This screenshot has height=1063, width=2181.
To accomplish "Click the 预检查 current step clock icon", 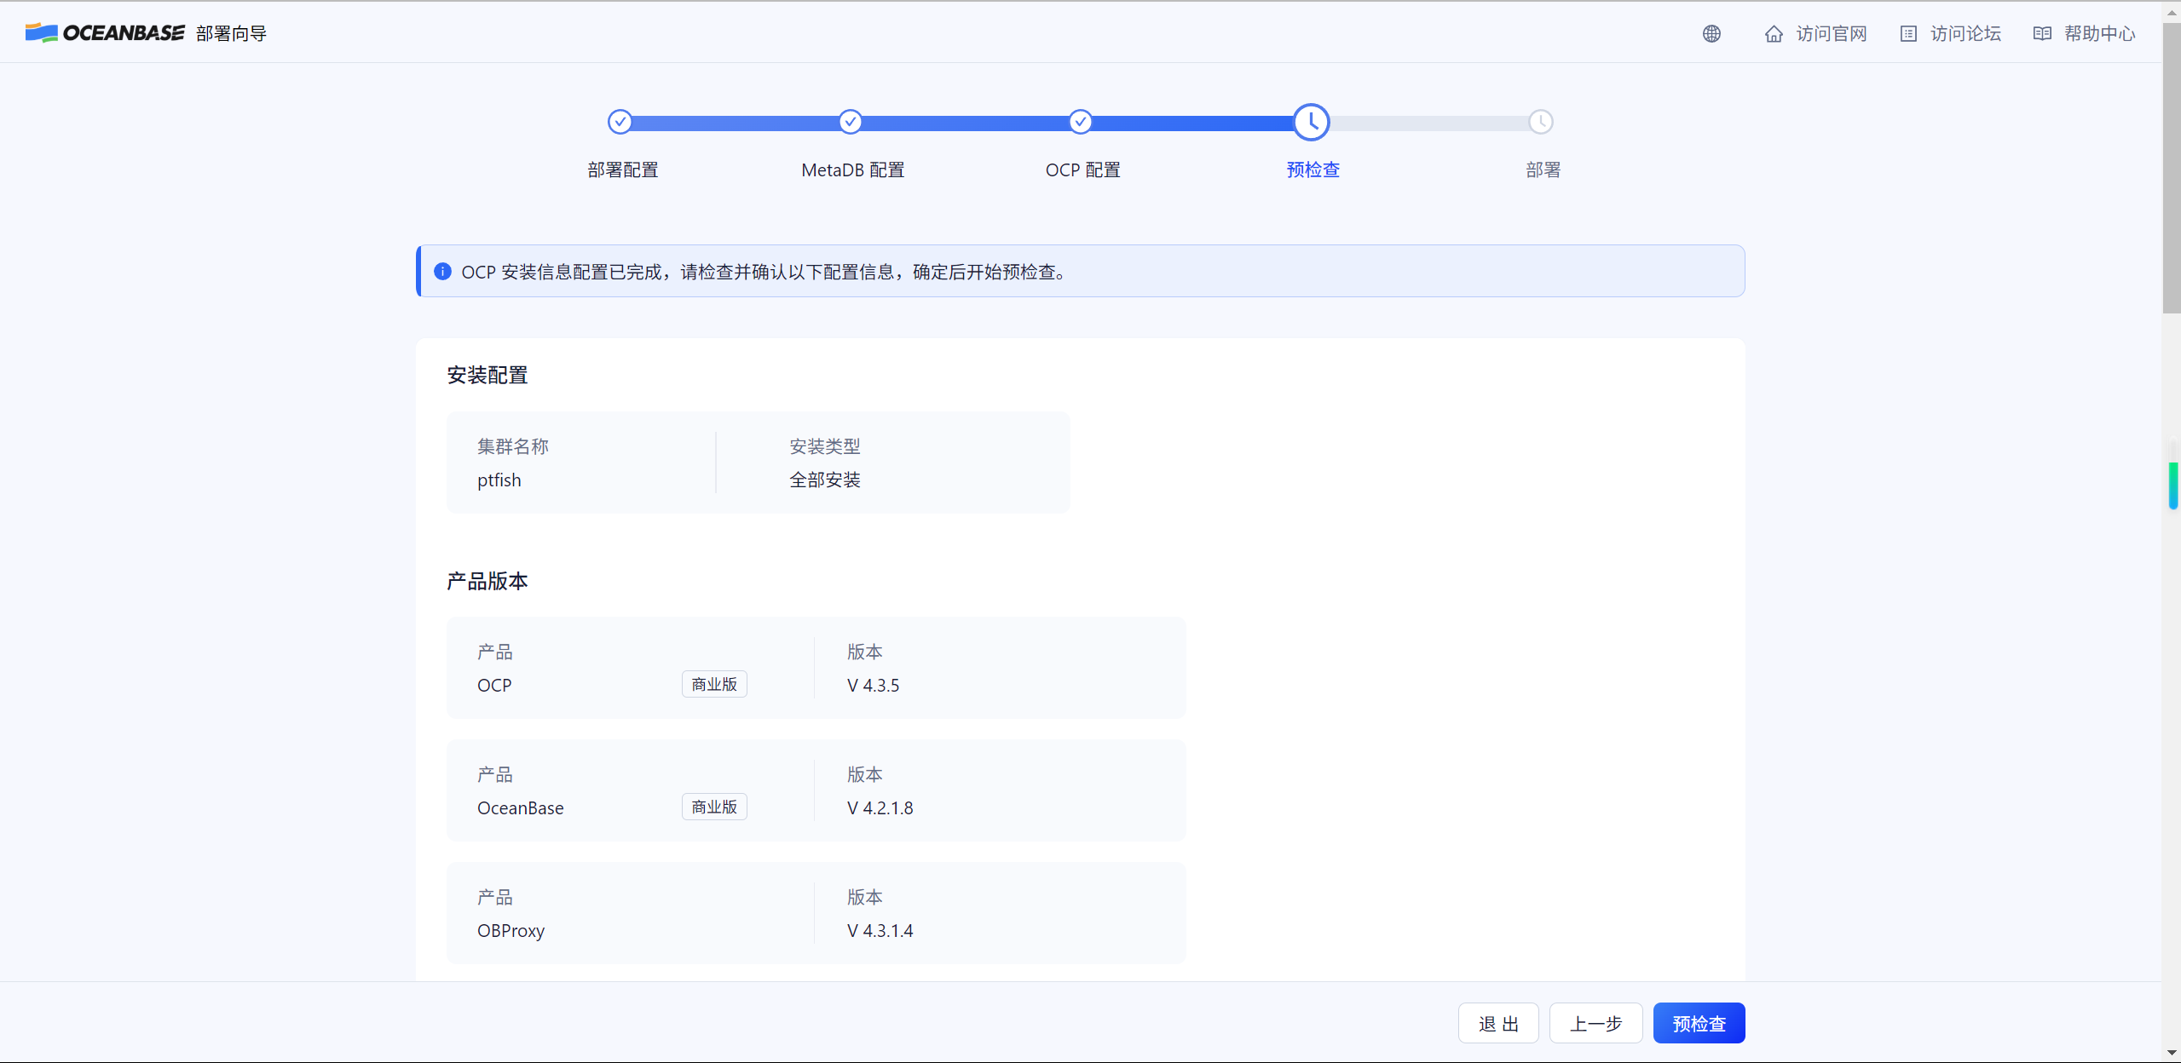I will pyautogui.click(x=1311, y=122).
